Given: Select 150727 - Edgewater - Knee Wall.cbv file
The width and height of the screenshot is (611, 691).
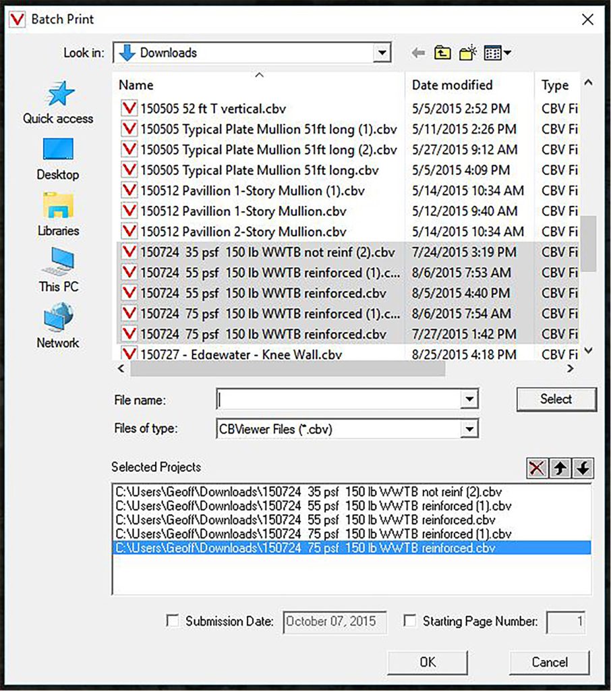Looking at the screenshot, I should 241,354.
